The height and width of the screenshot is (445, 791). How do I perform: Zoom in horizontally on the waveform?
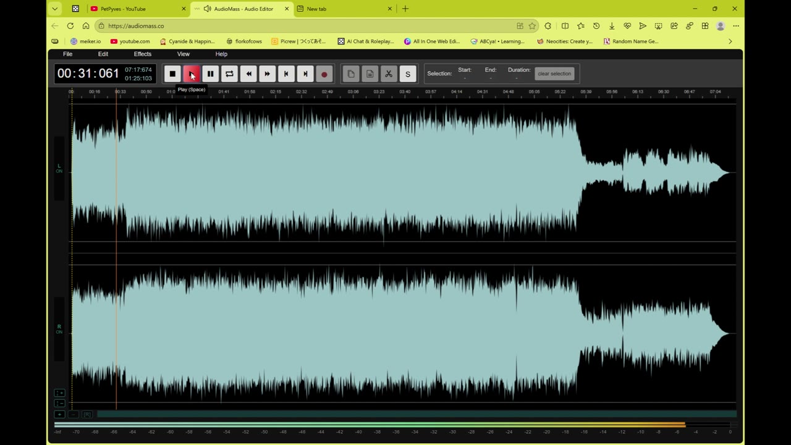(x=59, y=415)
